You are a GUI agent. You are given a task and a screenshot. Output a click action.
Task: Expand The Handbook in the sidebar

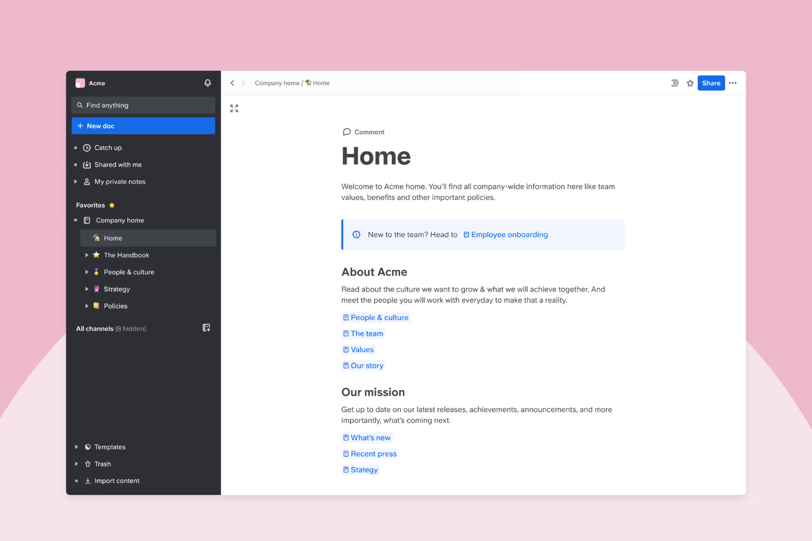coord(86,255)
